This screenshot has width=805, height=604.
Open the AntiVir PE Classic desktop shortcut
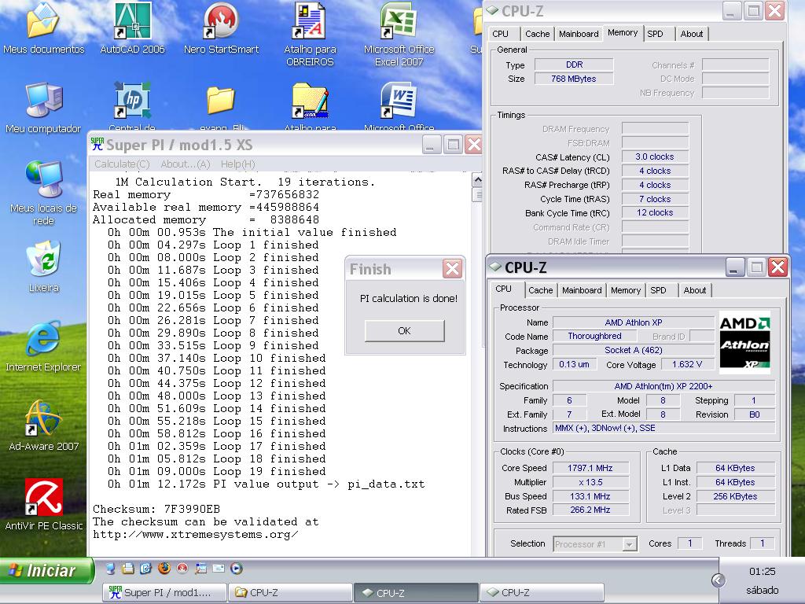44,506
